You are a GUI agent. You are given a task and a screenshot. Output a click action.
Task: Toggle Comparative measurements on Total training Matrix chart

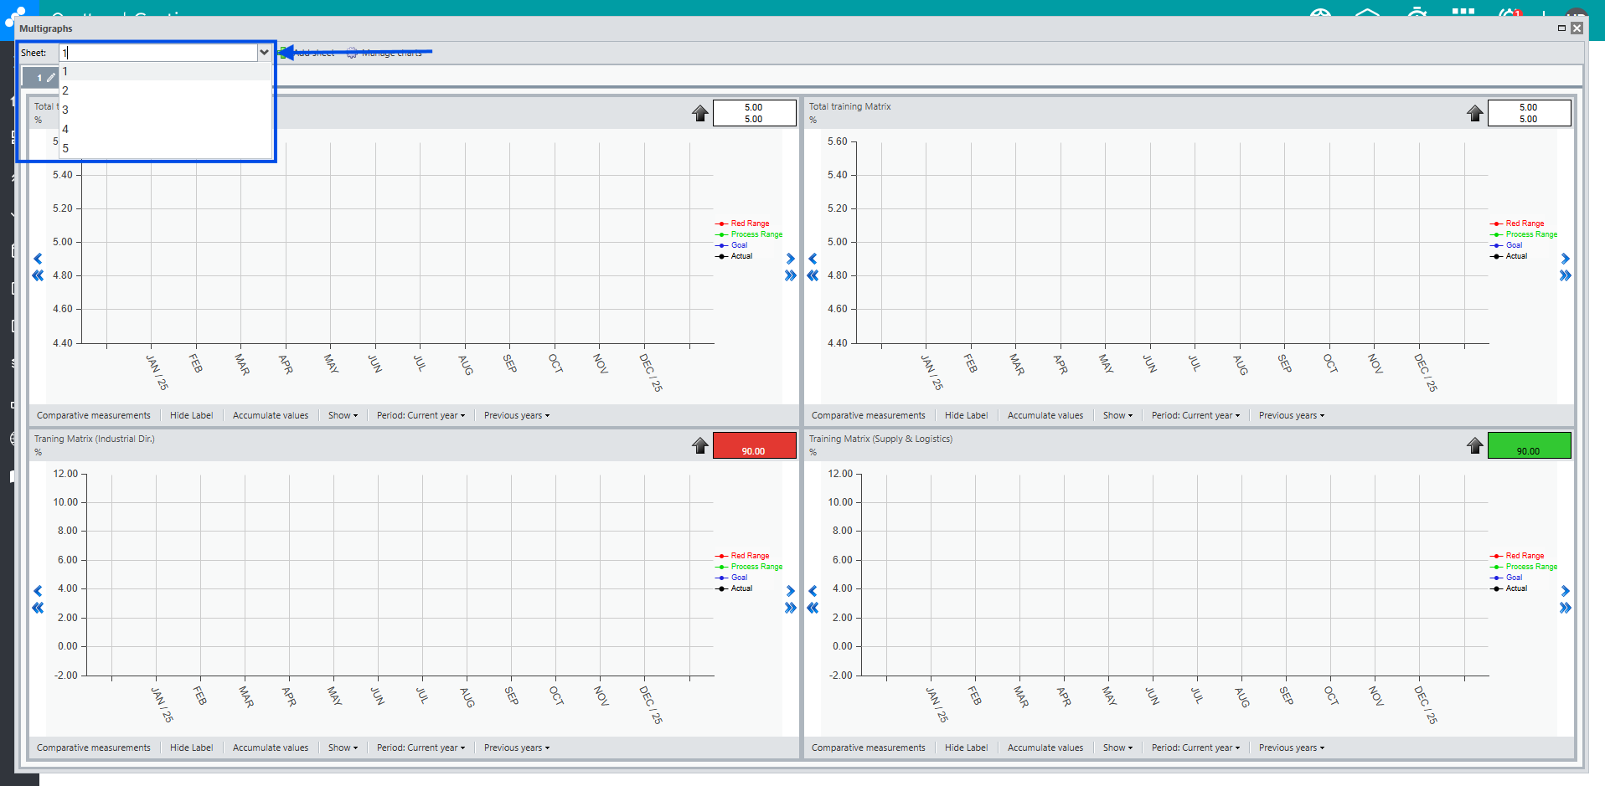coord(868,415)
